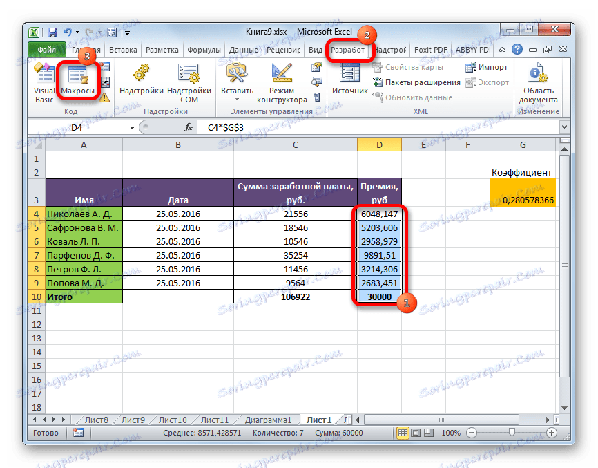The height and width of the screenshot is (468, 598).
Task: Click the view code magnifier icon
Action: point(317,82)
